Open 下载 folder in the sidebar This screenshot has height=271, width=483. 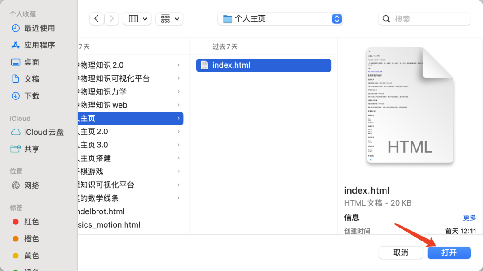click(x=32, y=96)
